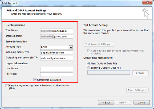Open More Settings dialog
Viewport: 154px width, 109px height.
[x=137, y=90]
